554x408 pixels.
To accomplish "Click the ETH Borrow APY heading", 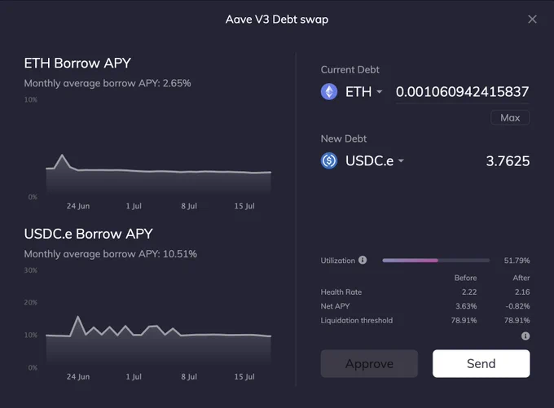I will click(77, 64).
